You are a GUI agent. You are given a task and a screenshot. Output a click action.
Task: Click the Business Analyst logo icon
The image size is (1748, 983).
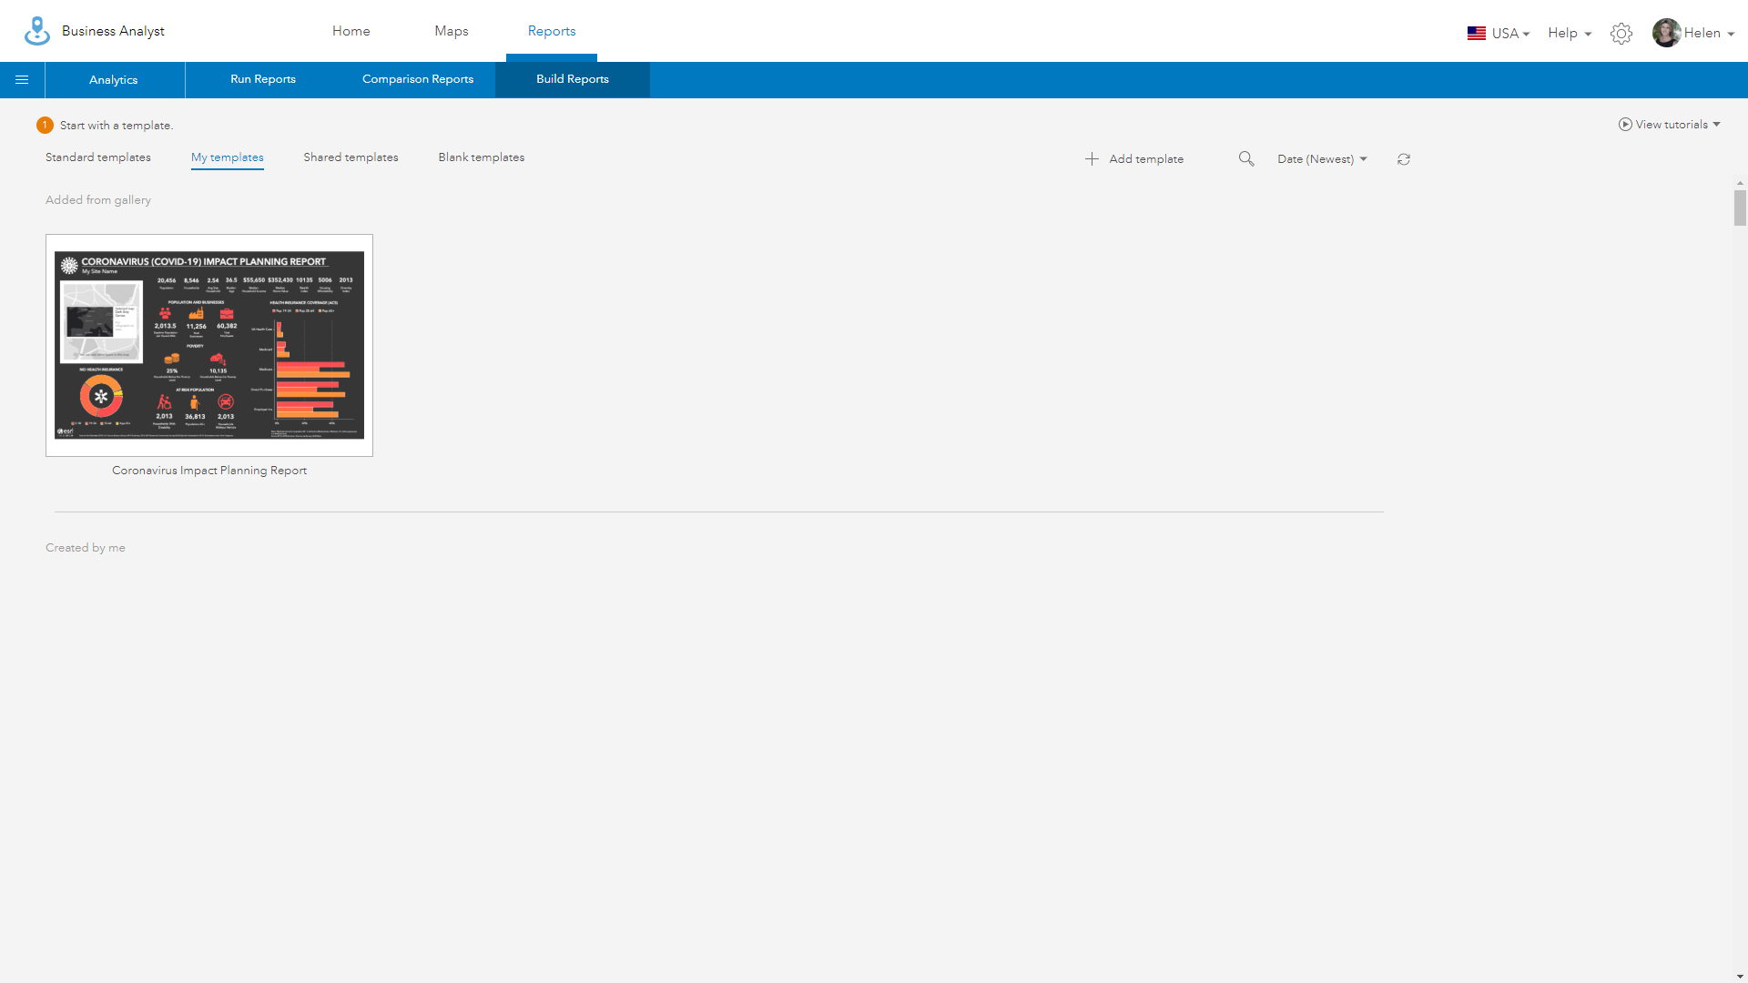click(x=37, y=31)
